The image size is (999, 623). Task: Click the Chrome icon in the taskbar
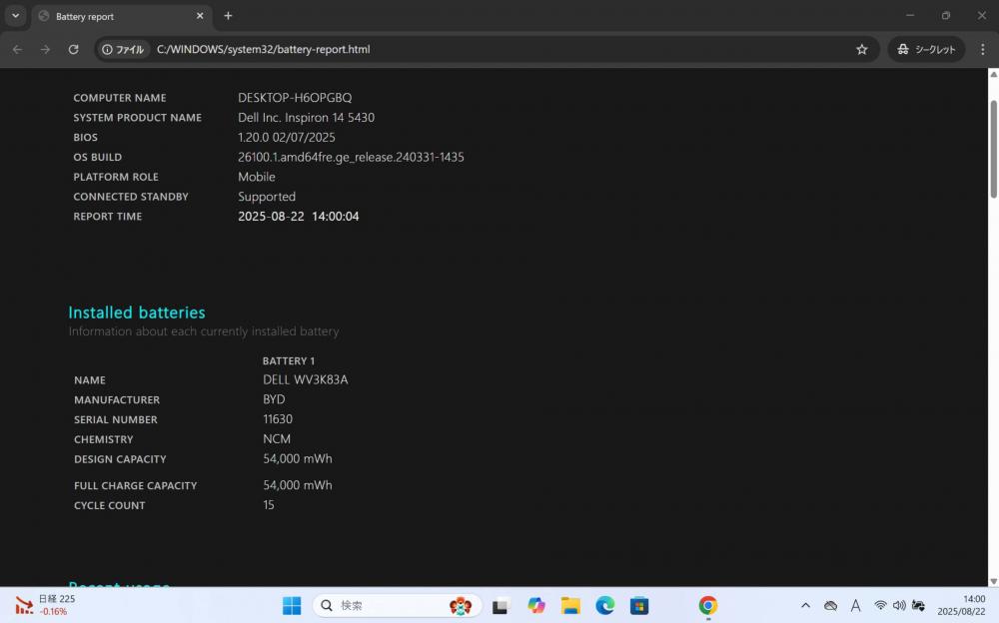tap(708, 605)
